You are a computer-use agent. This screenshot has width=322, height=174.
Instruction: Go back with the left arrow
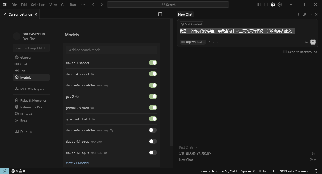point(94,5)
